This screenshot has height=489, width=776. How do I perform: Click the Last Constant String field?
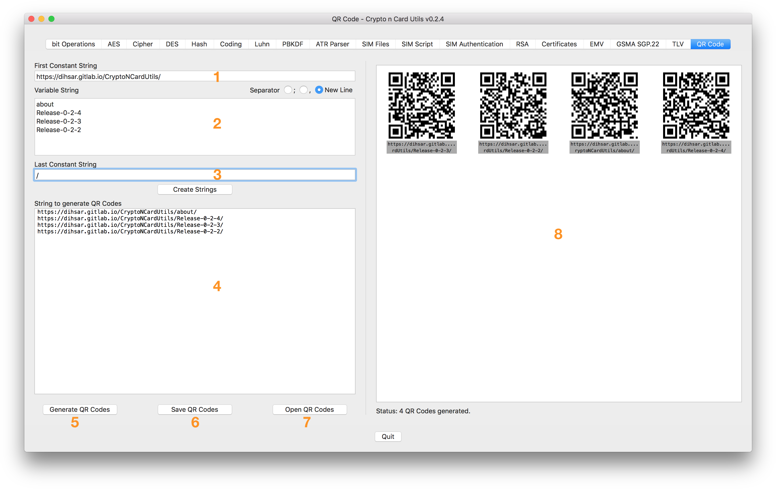(195, 175)
